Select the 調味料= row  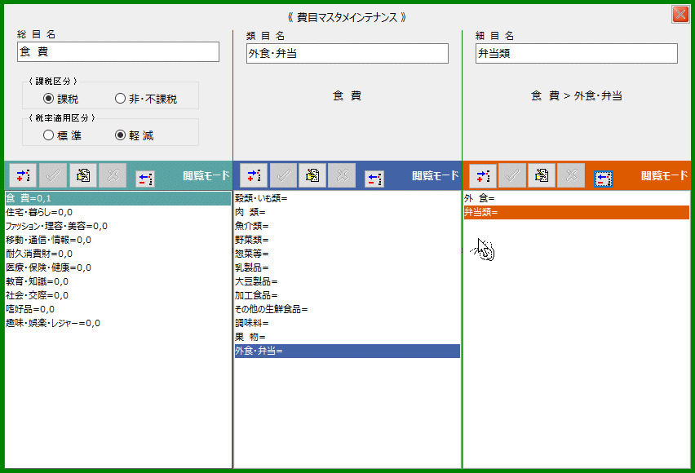(x=347, y=323)
